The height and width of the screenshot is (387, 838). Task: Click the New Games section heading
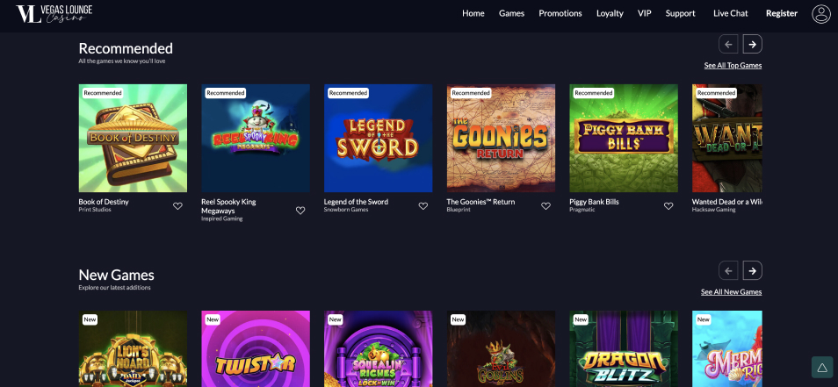(x=117, y=275)
